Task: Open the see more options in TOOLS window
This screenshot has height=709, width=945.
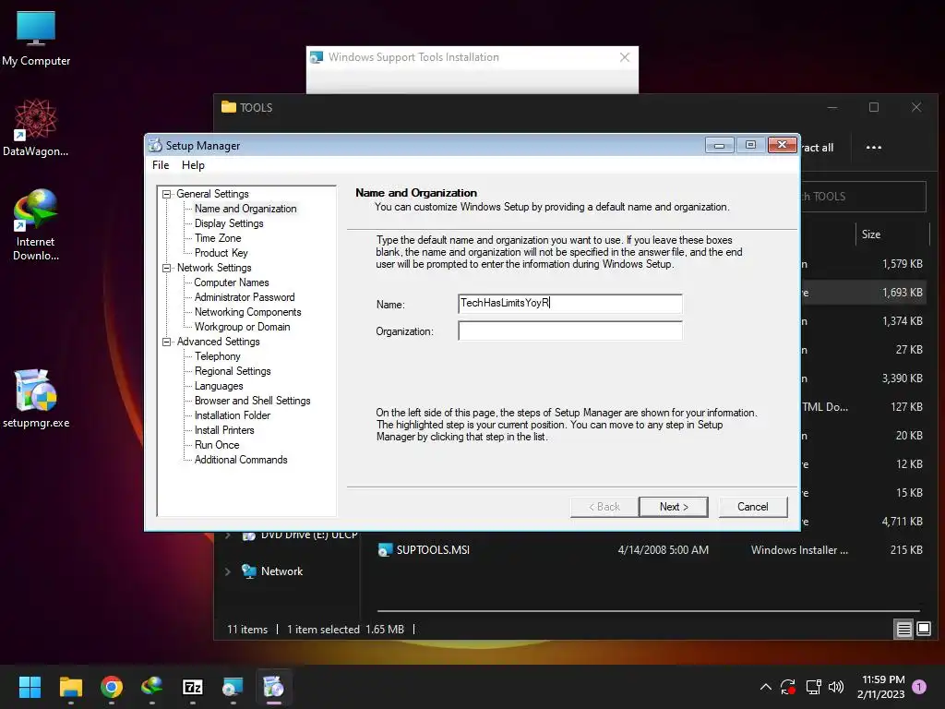Action: (873, 147)
